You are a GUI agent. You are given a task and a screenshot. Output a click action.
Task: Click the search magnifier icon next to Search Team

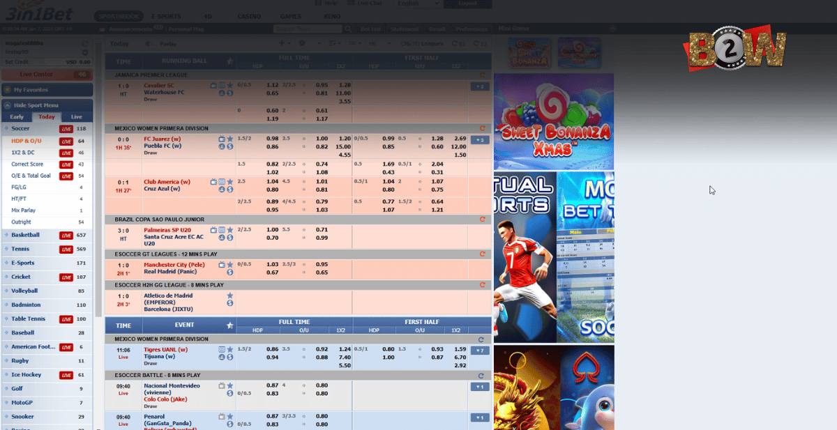(348, 29)
